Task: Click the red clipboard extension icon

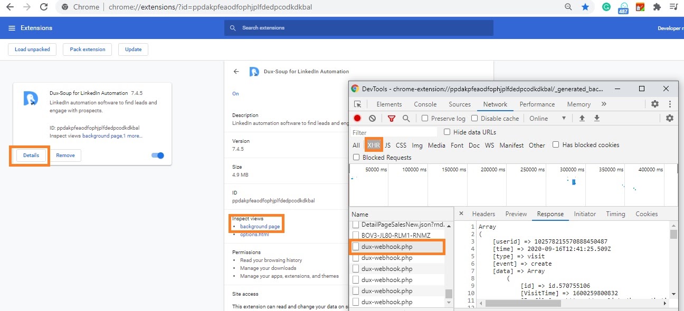Action: (640, 7)
